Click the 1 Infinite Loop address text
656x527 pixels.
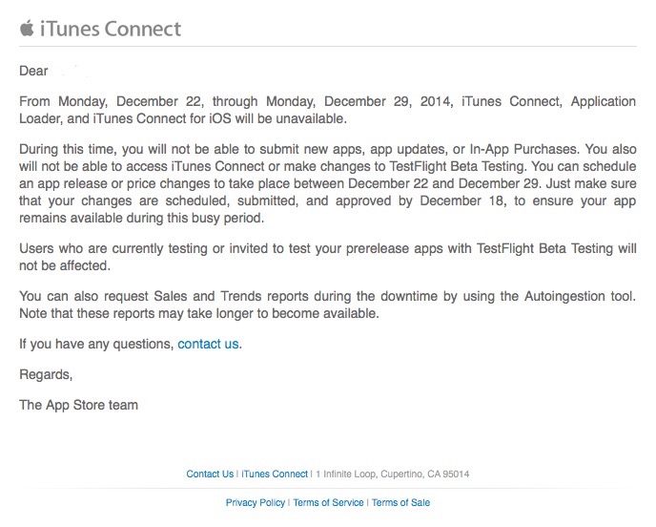pyautogui.click(x=393, y=474)
